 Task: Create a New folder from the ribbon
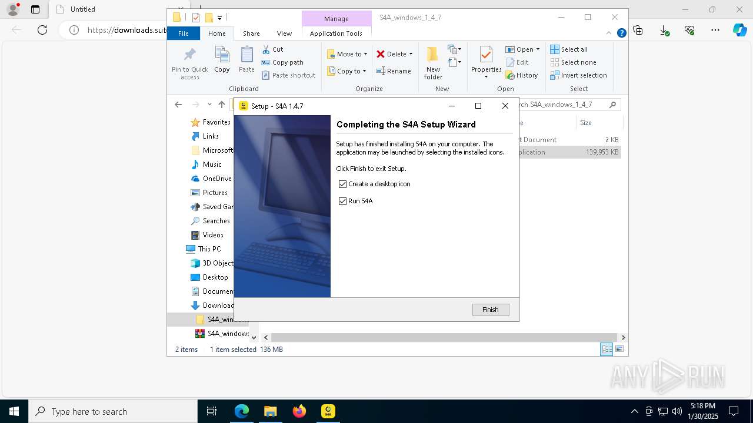coord(433,63)
